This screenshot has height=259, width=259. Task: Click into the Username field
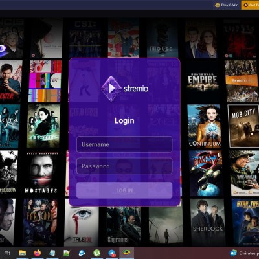pos(124,144)
